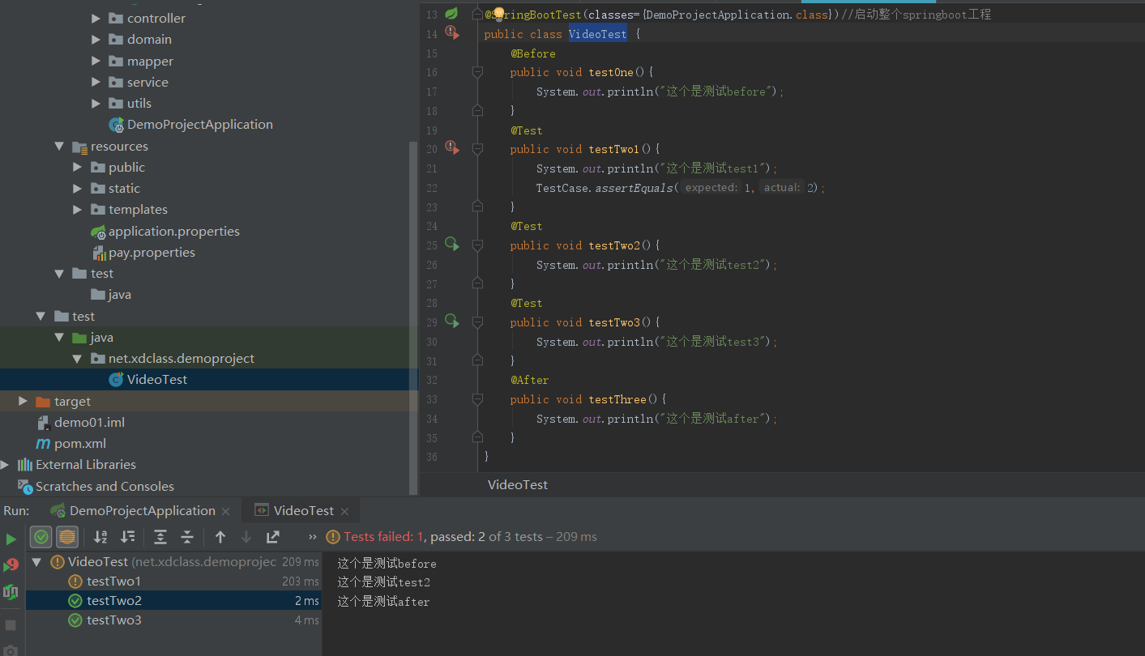The height and width of the screenshot is (656, 1145).
Task: Click the green Rerun test button
Action: tap(11, 539)
